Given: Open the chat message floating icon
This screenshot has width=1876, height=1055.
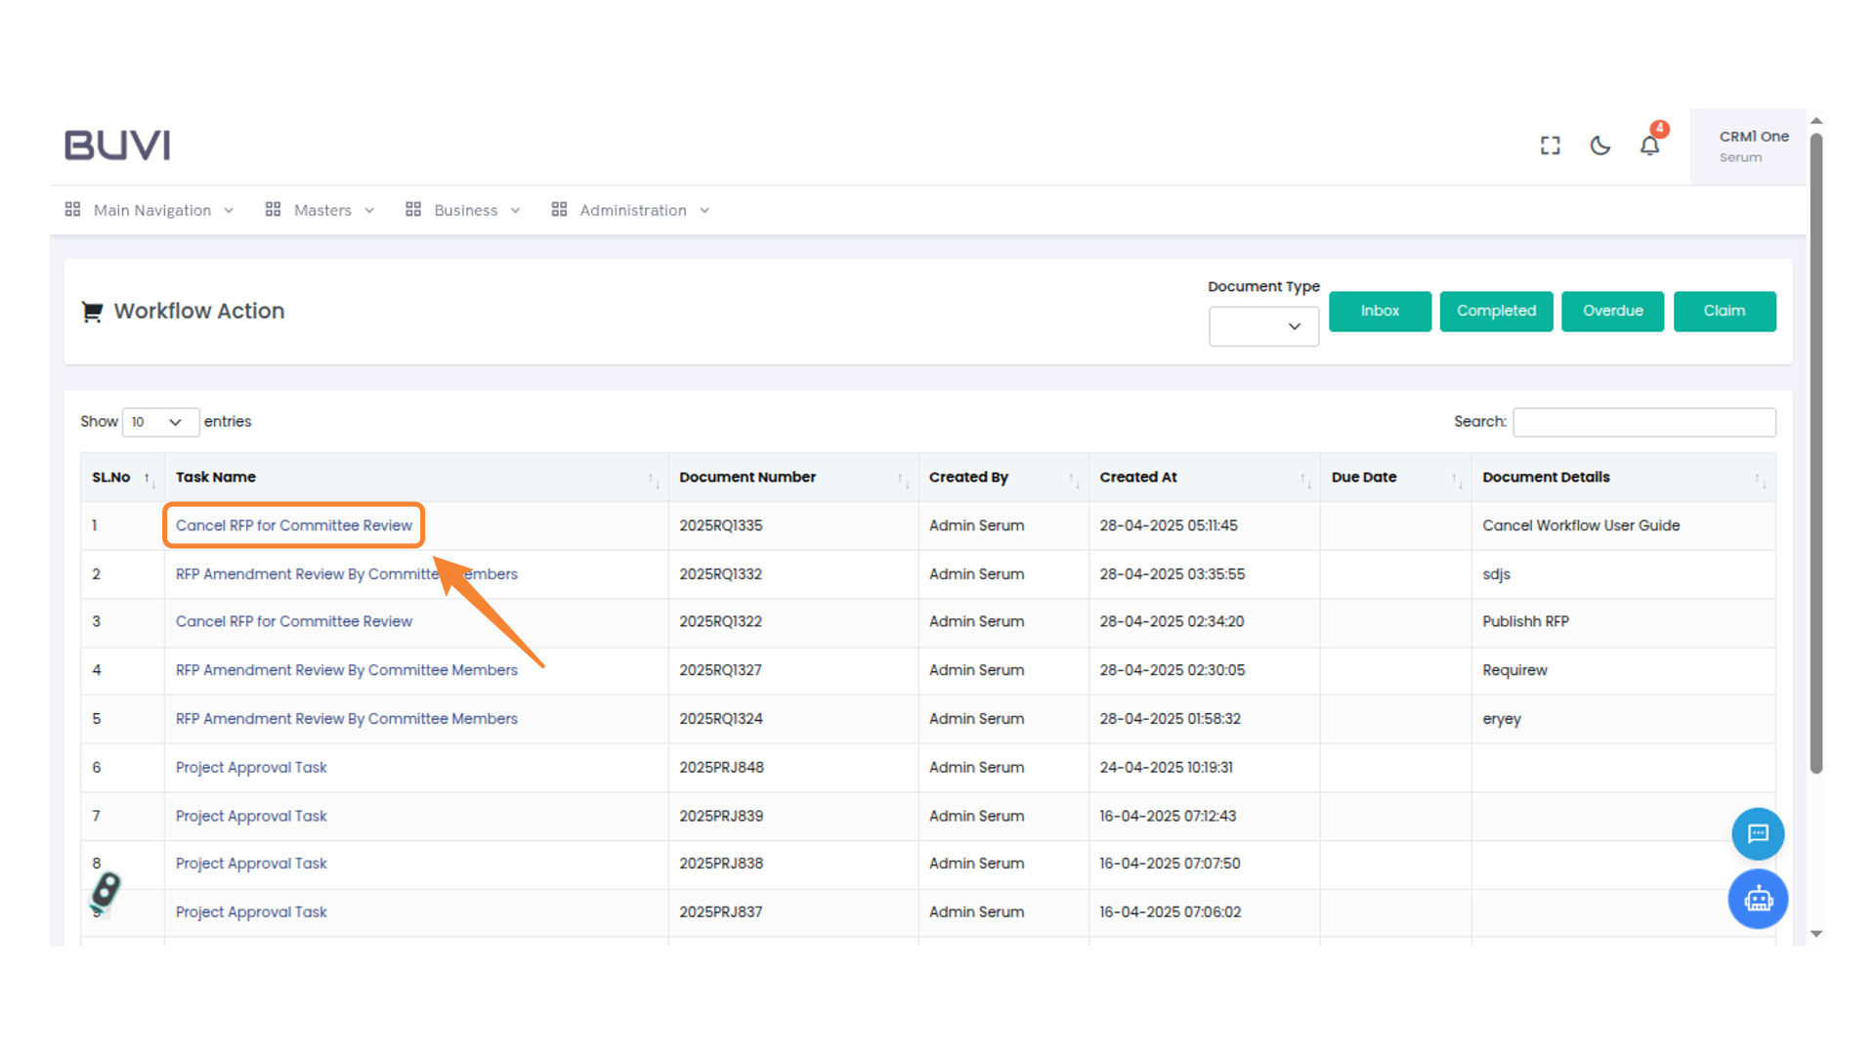Looking at the screenshot, I should [1758, 833].
